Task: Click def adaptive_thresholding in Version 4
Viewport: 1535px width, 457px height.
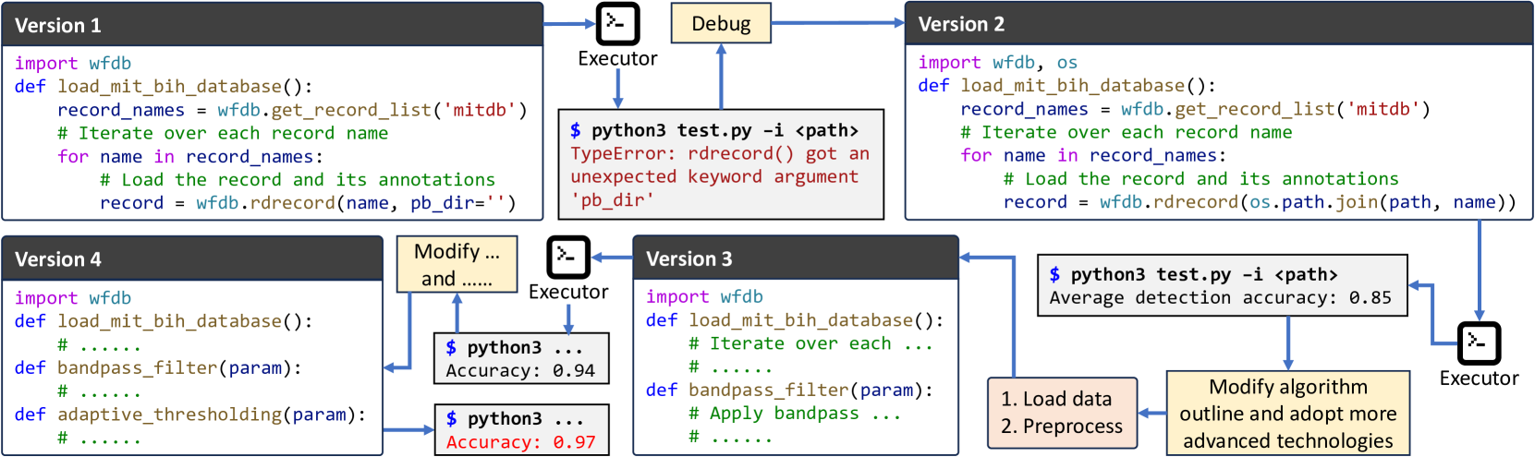Action: (190, 415)
